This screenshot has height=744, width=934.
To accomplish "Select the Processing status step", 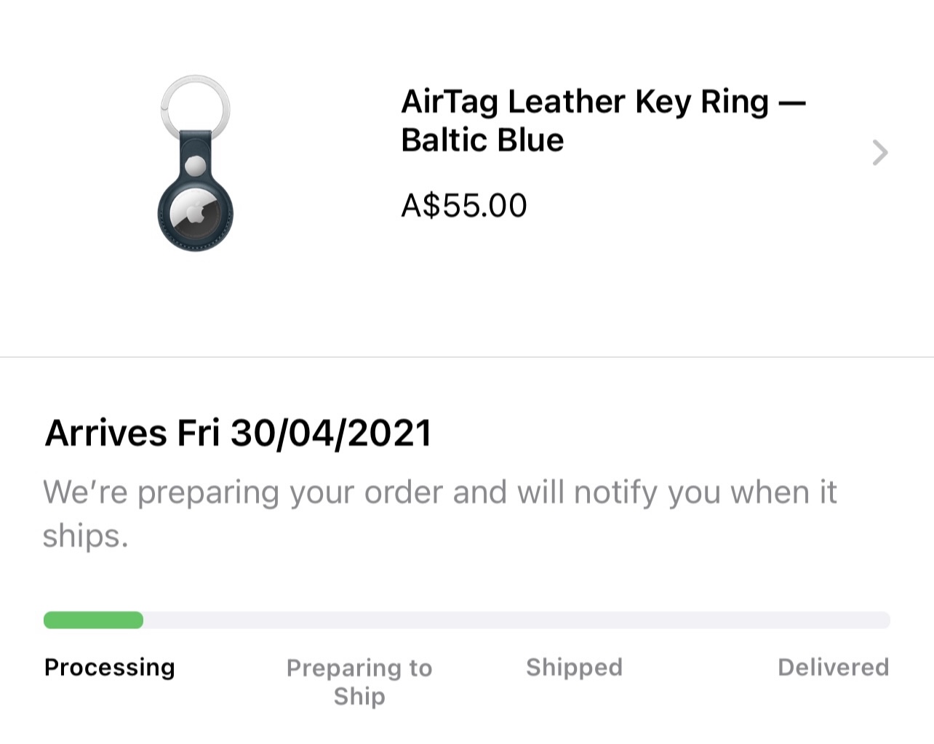I will (x=110, y=667).
